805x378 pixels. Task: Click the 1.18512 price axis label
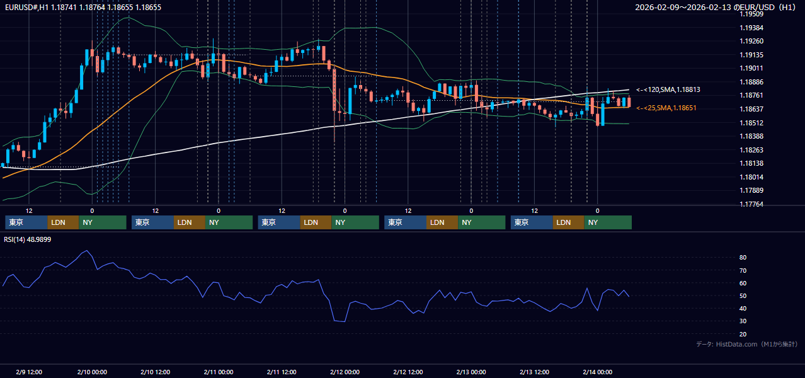751,123
